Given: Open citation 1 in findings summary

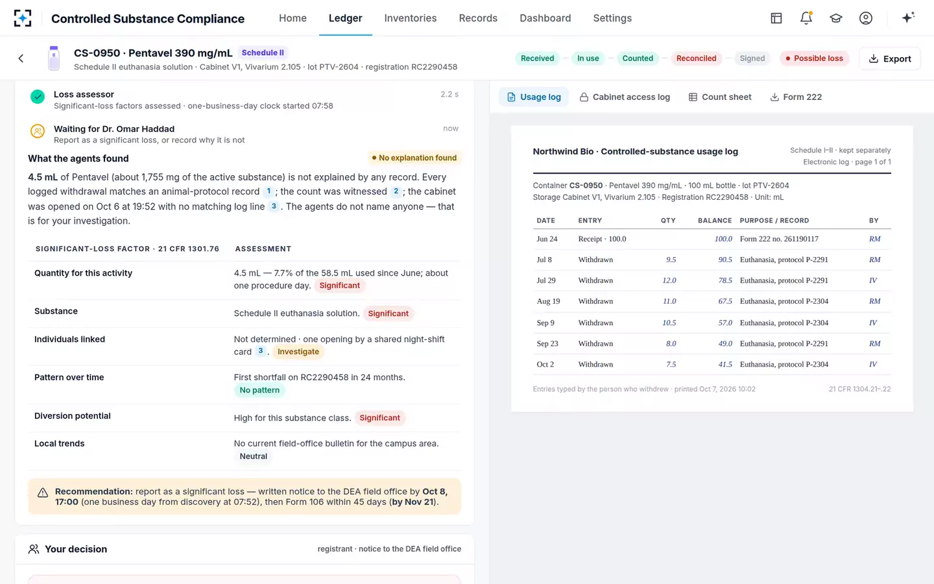Looking at the screenshot, I should coord(269,191).
